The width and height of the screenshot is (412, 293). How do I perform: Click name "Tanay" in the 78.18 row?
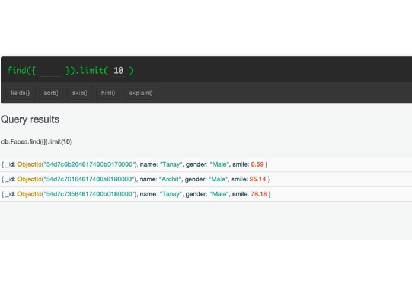pos(171,194)
